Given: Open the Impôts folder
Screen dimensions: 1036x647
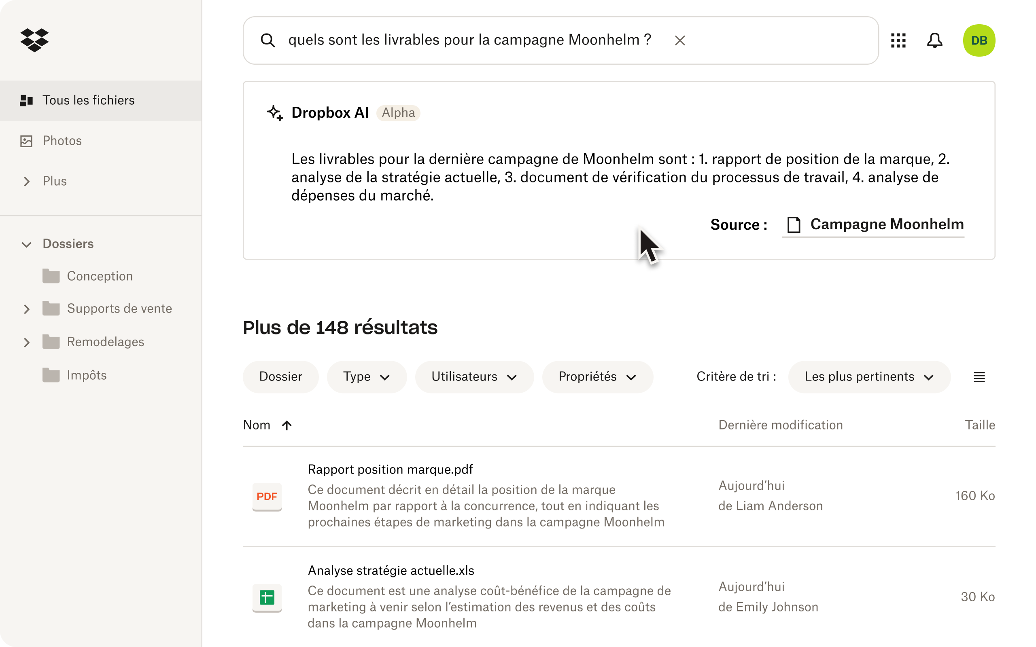Looking at the screenshot, I should (x=87, y=375).
